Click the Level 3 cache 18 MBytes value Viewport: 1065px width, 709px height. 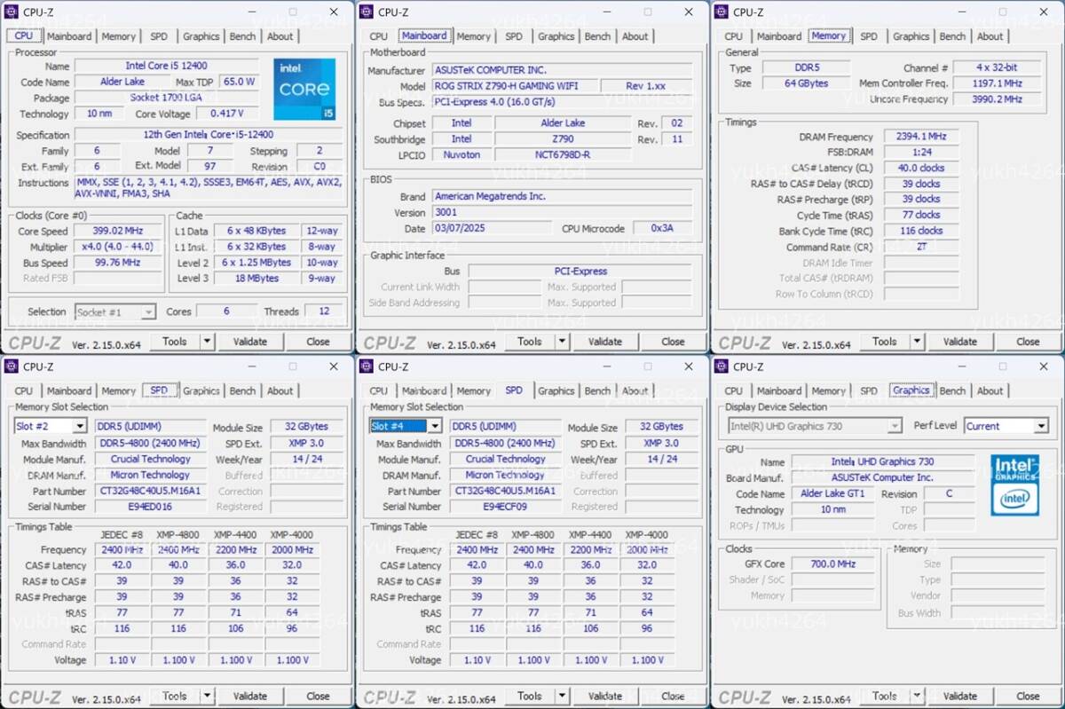(256, 279)
